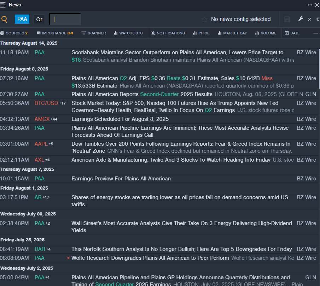The width and height of the screenshot is (320, 286).
Task: Open the three-dot more options menu
Action: pyautogui.click(x=310, y=5)
